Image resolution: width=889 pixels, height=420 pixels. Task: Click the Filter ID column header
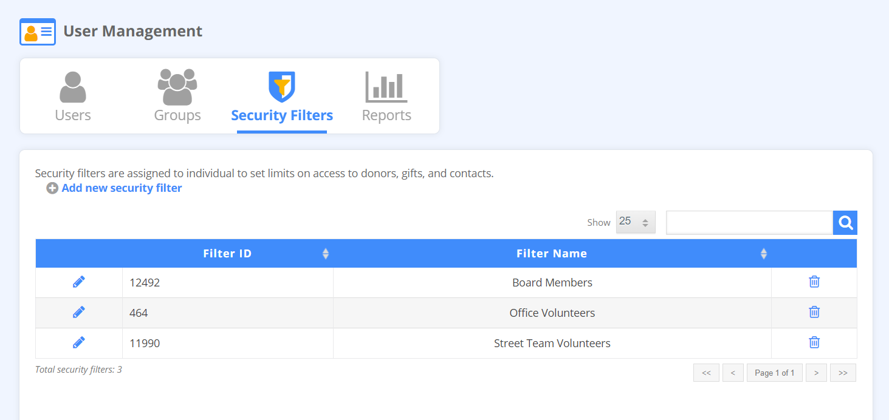point(227,254)
